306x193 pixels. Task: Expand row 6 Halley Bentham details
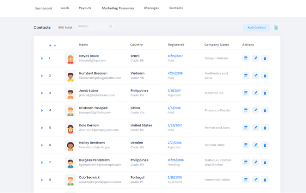[42, 145]
